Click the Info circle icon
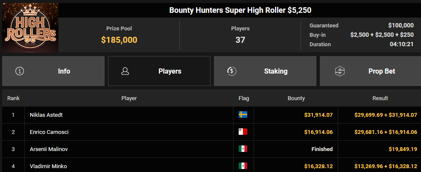This screenshot has height=172, width=421. click(20, 71)
